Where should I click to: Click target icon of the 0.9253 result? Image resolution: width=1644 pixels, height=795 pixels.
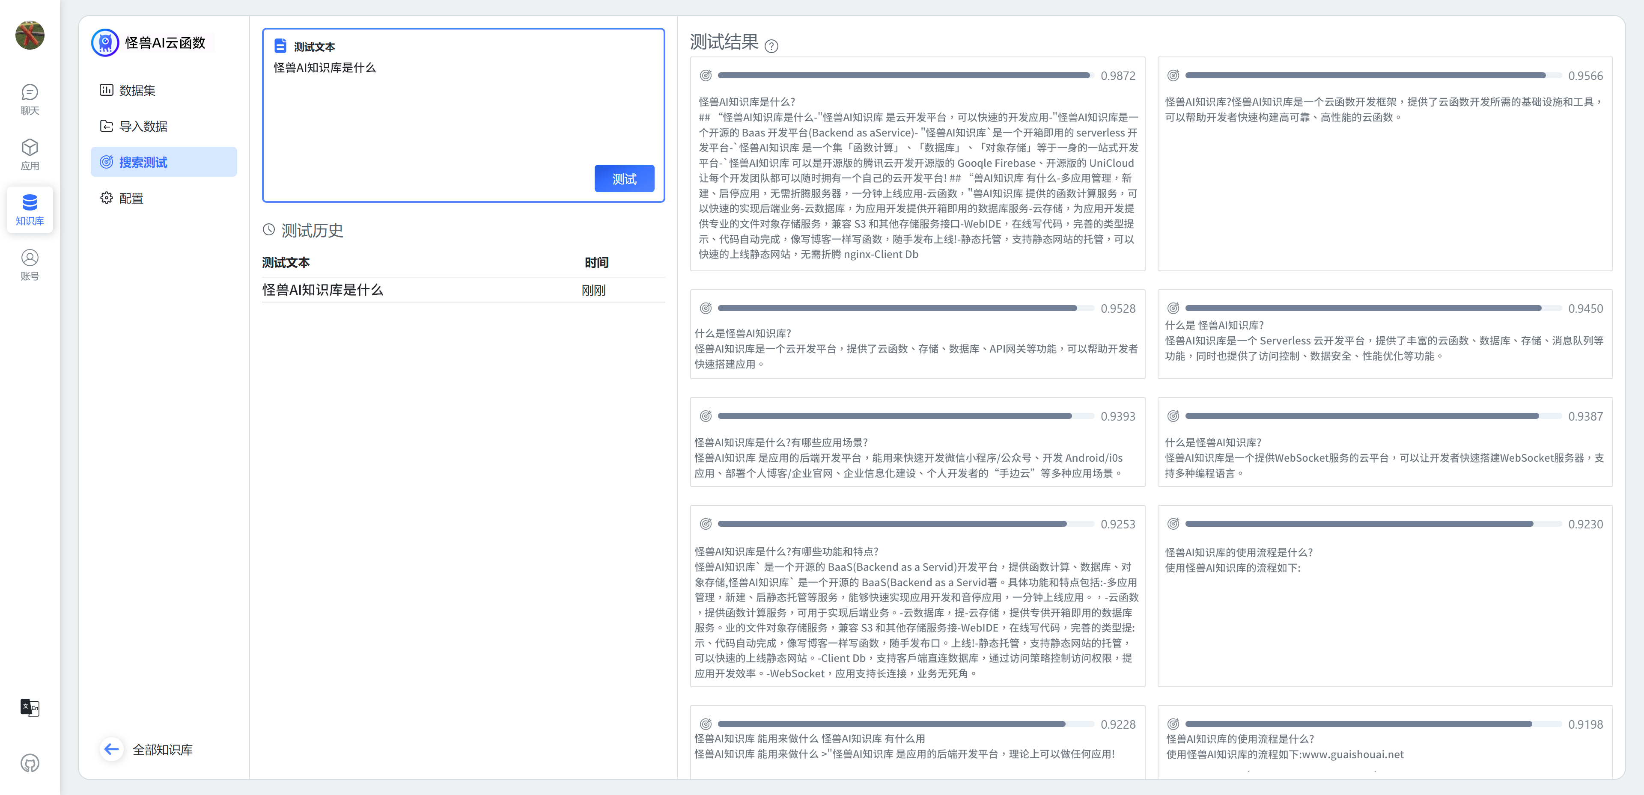coord(705,524)
